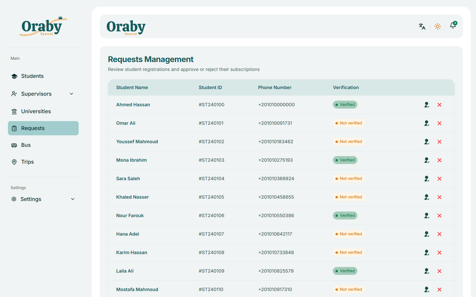Open the Bus section
This screenshot has height=297, width=476.
pyautogui.click(x=43, y=145)
